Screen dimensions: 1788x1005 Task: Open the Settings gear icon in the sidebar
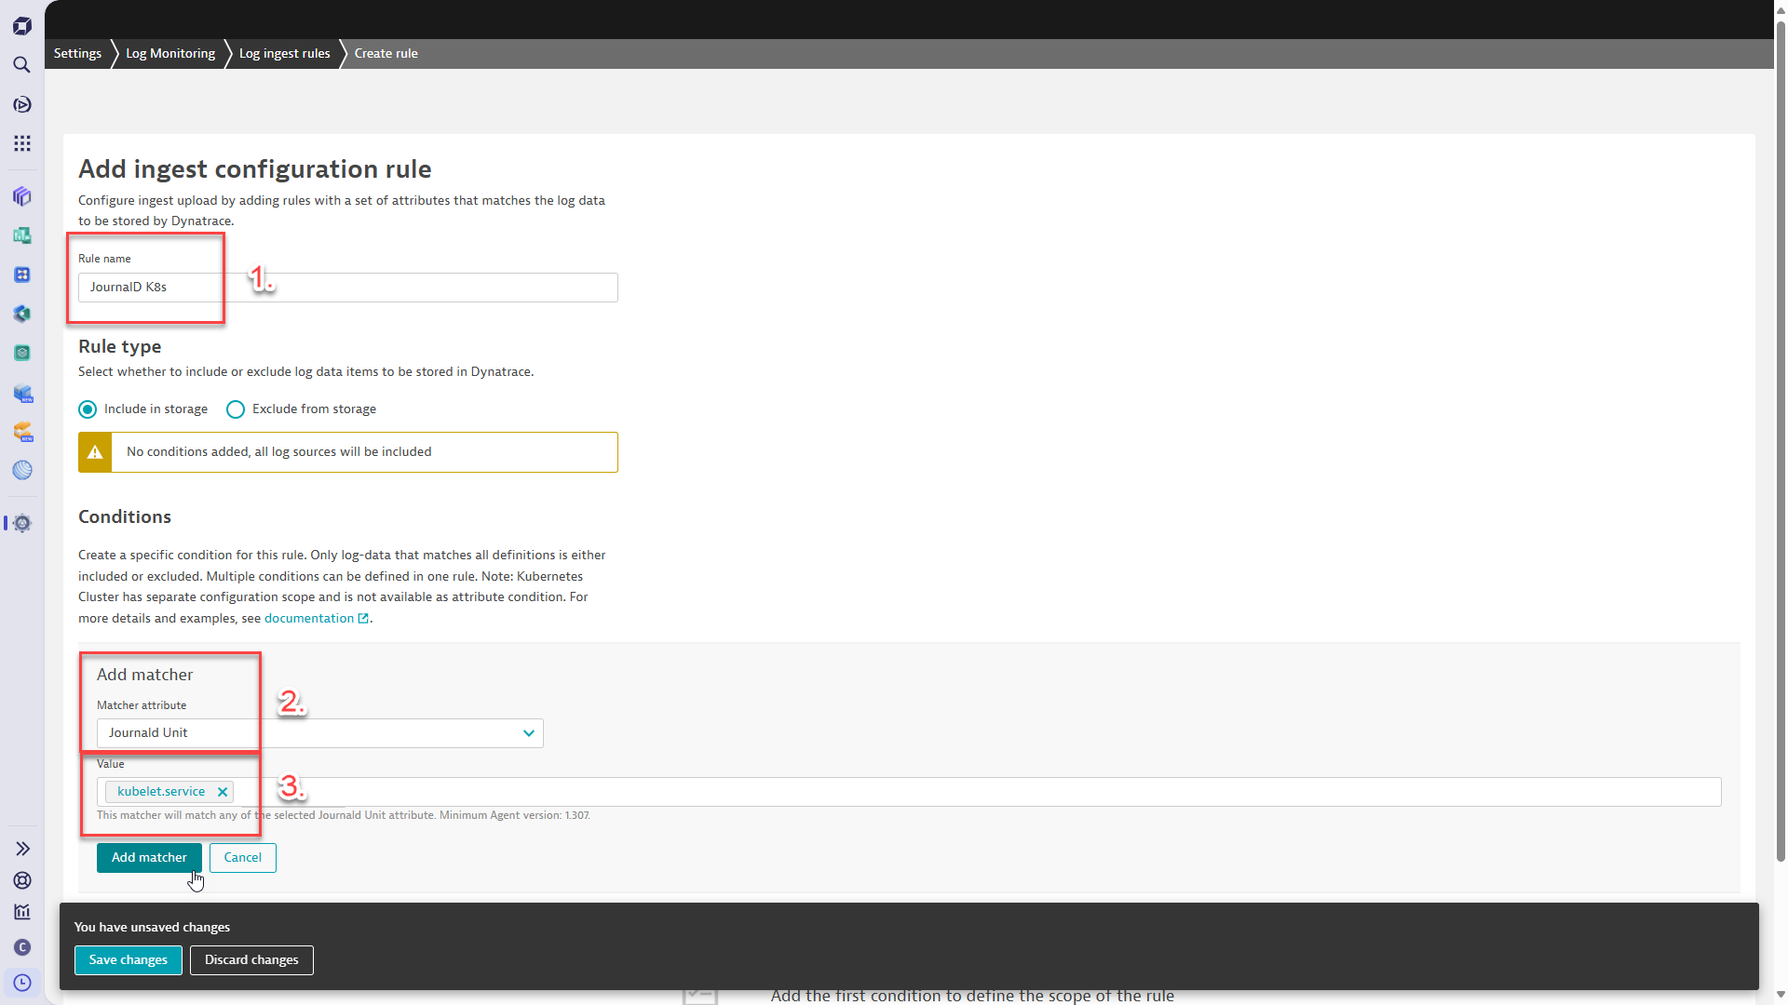click(22, 523)
